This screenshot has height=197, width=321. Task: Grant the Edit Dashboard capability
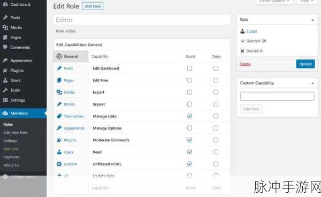click(190, 68)
